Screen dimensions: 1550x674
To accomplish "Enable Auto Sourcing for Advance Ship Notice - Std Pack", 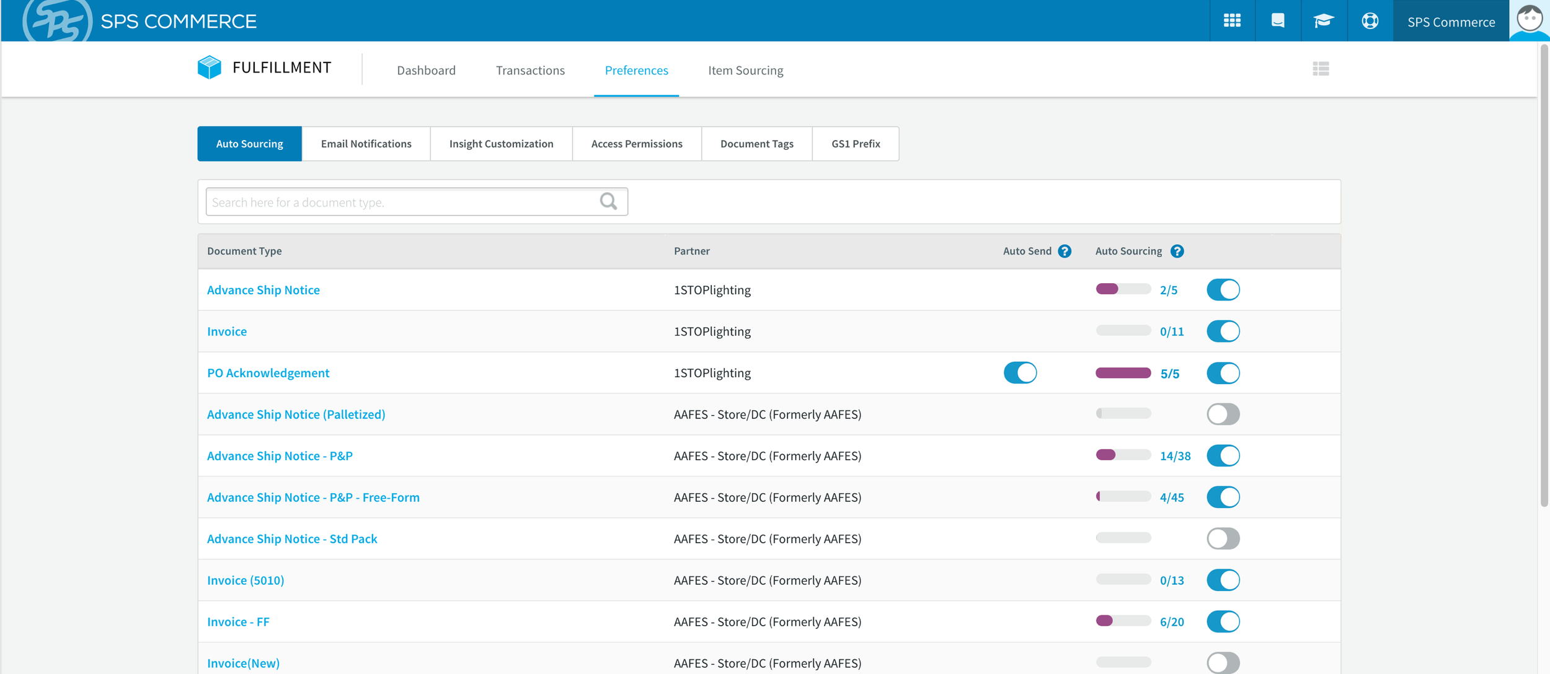I will pos(1223,539).
